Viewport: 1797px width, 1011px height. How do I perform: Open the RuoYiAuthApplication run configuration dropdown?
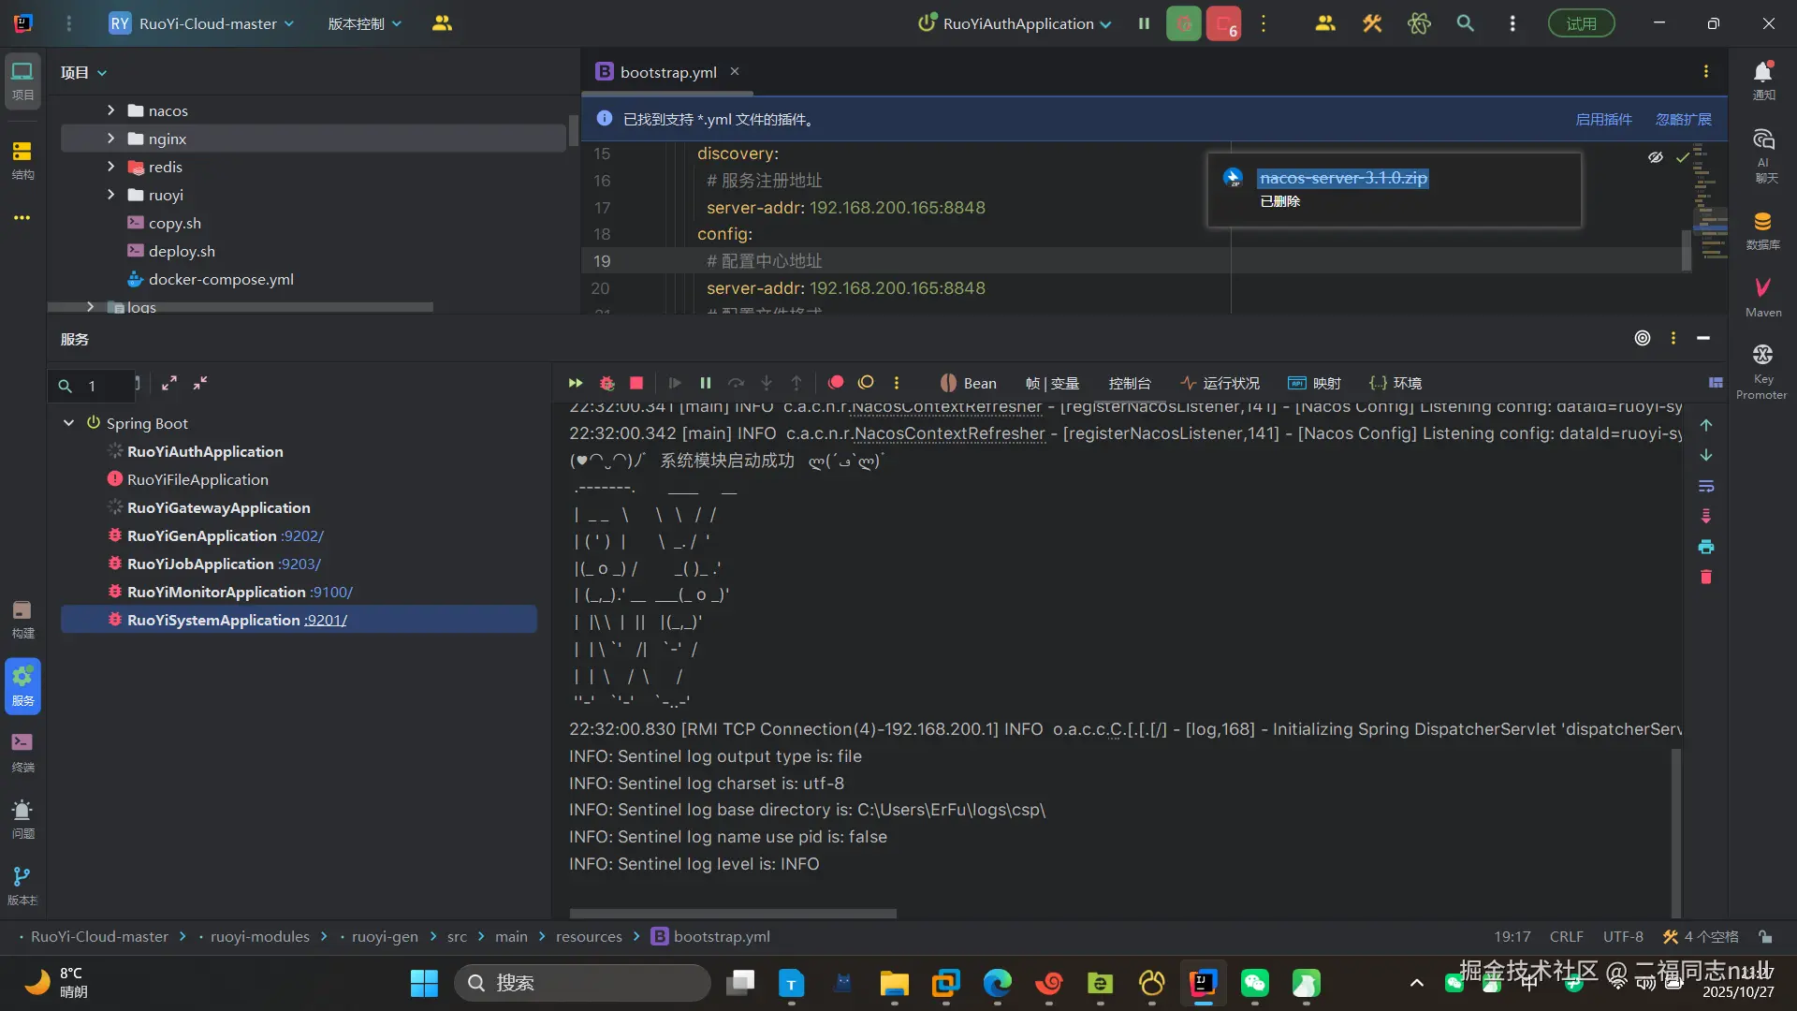1017,23
